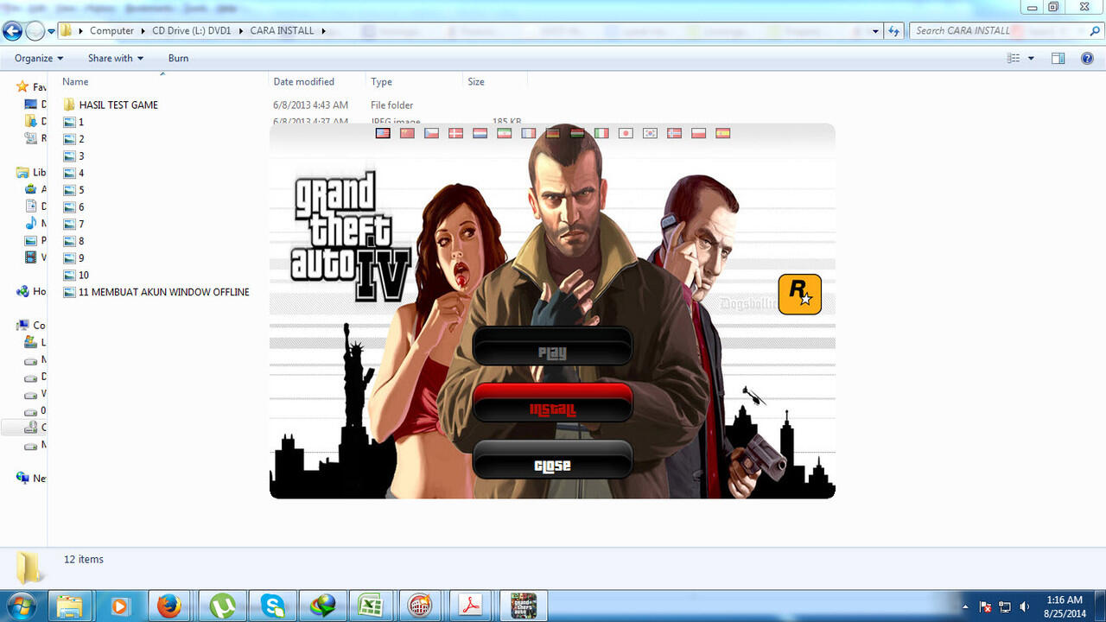Click the Play button in GTA IV launcher
This screenshot has width=1106, height=622.
pyautogui.click(x=552, y=346)
